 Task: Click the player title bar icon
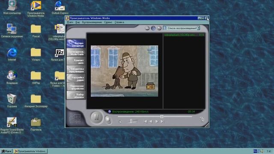68,18
